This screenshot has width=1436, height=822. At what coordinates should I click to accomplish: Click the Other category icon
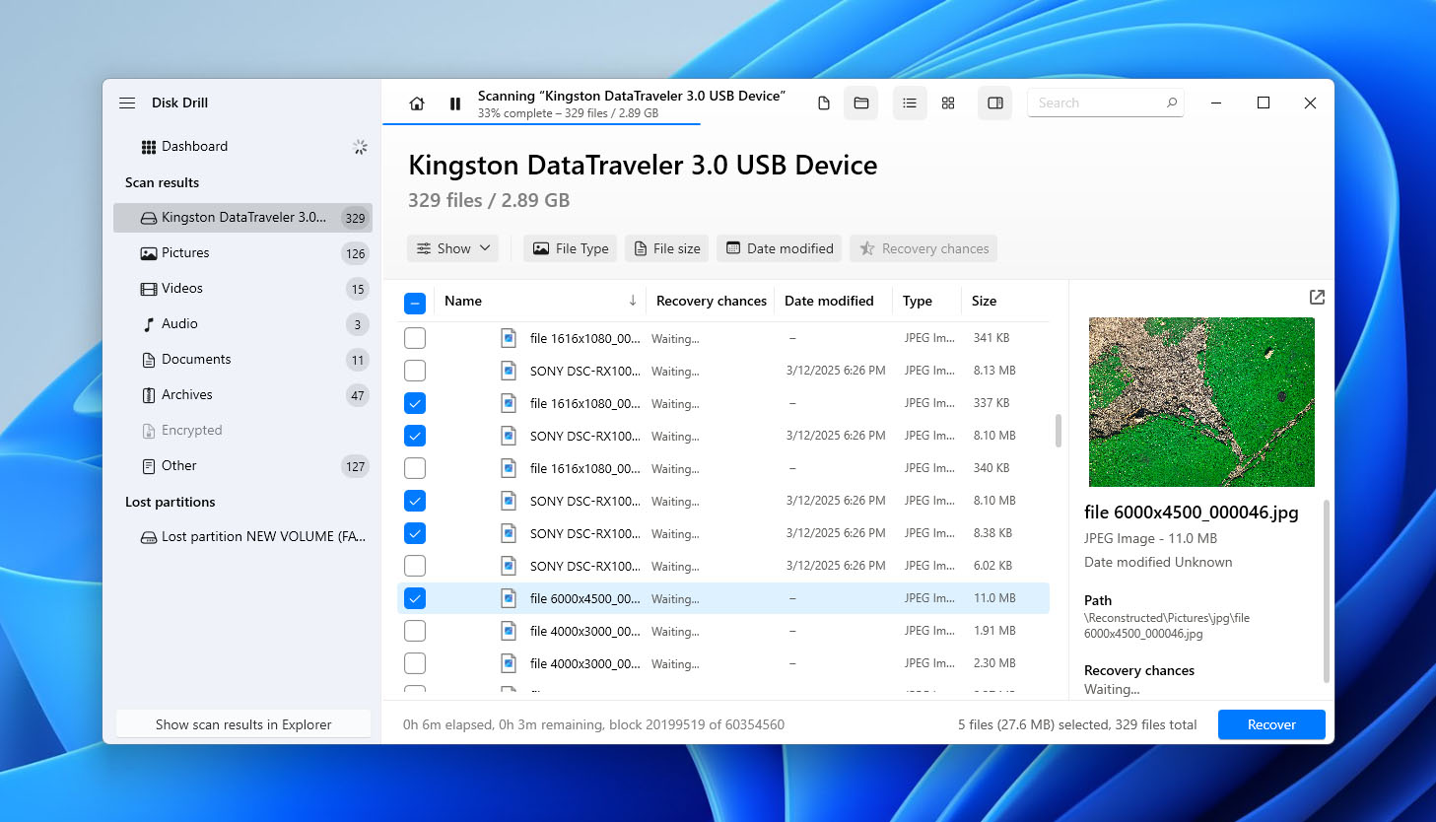click(x=149, y=466)
